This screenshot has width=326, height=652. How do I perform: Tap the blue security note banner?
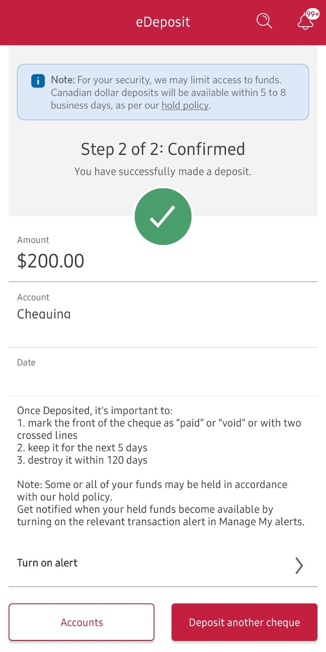tap(163, 92)
